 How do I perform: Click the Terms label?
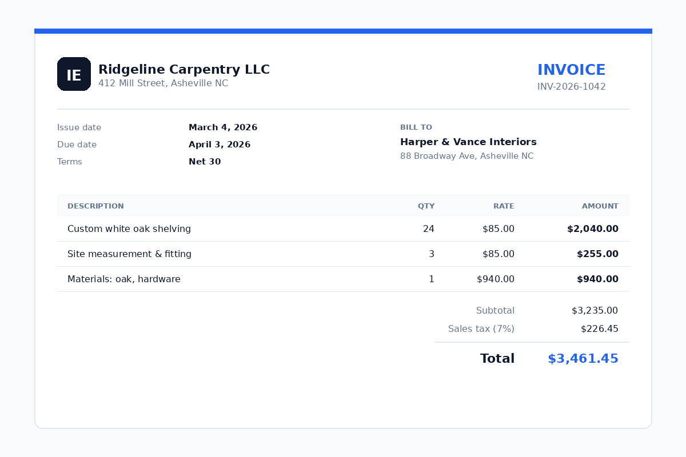point(70,162)
